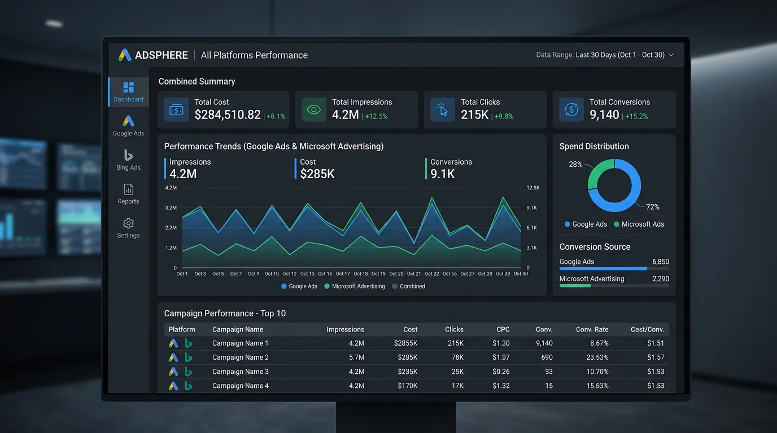This screenshot has width=777, height=433.
Task: Open Google Ads in the sidebar
Action: click(129, 126)
